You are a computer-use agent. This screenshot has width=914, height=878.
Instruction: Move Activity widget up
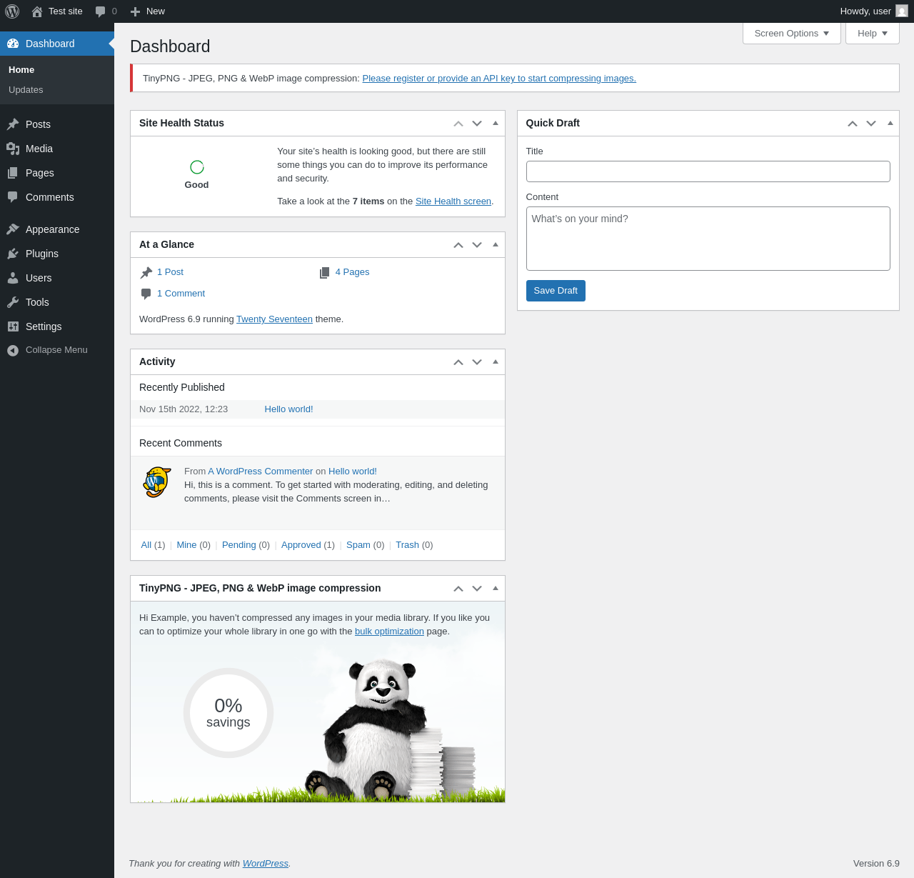[458, 362]
